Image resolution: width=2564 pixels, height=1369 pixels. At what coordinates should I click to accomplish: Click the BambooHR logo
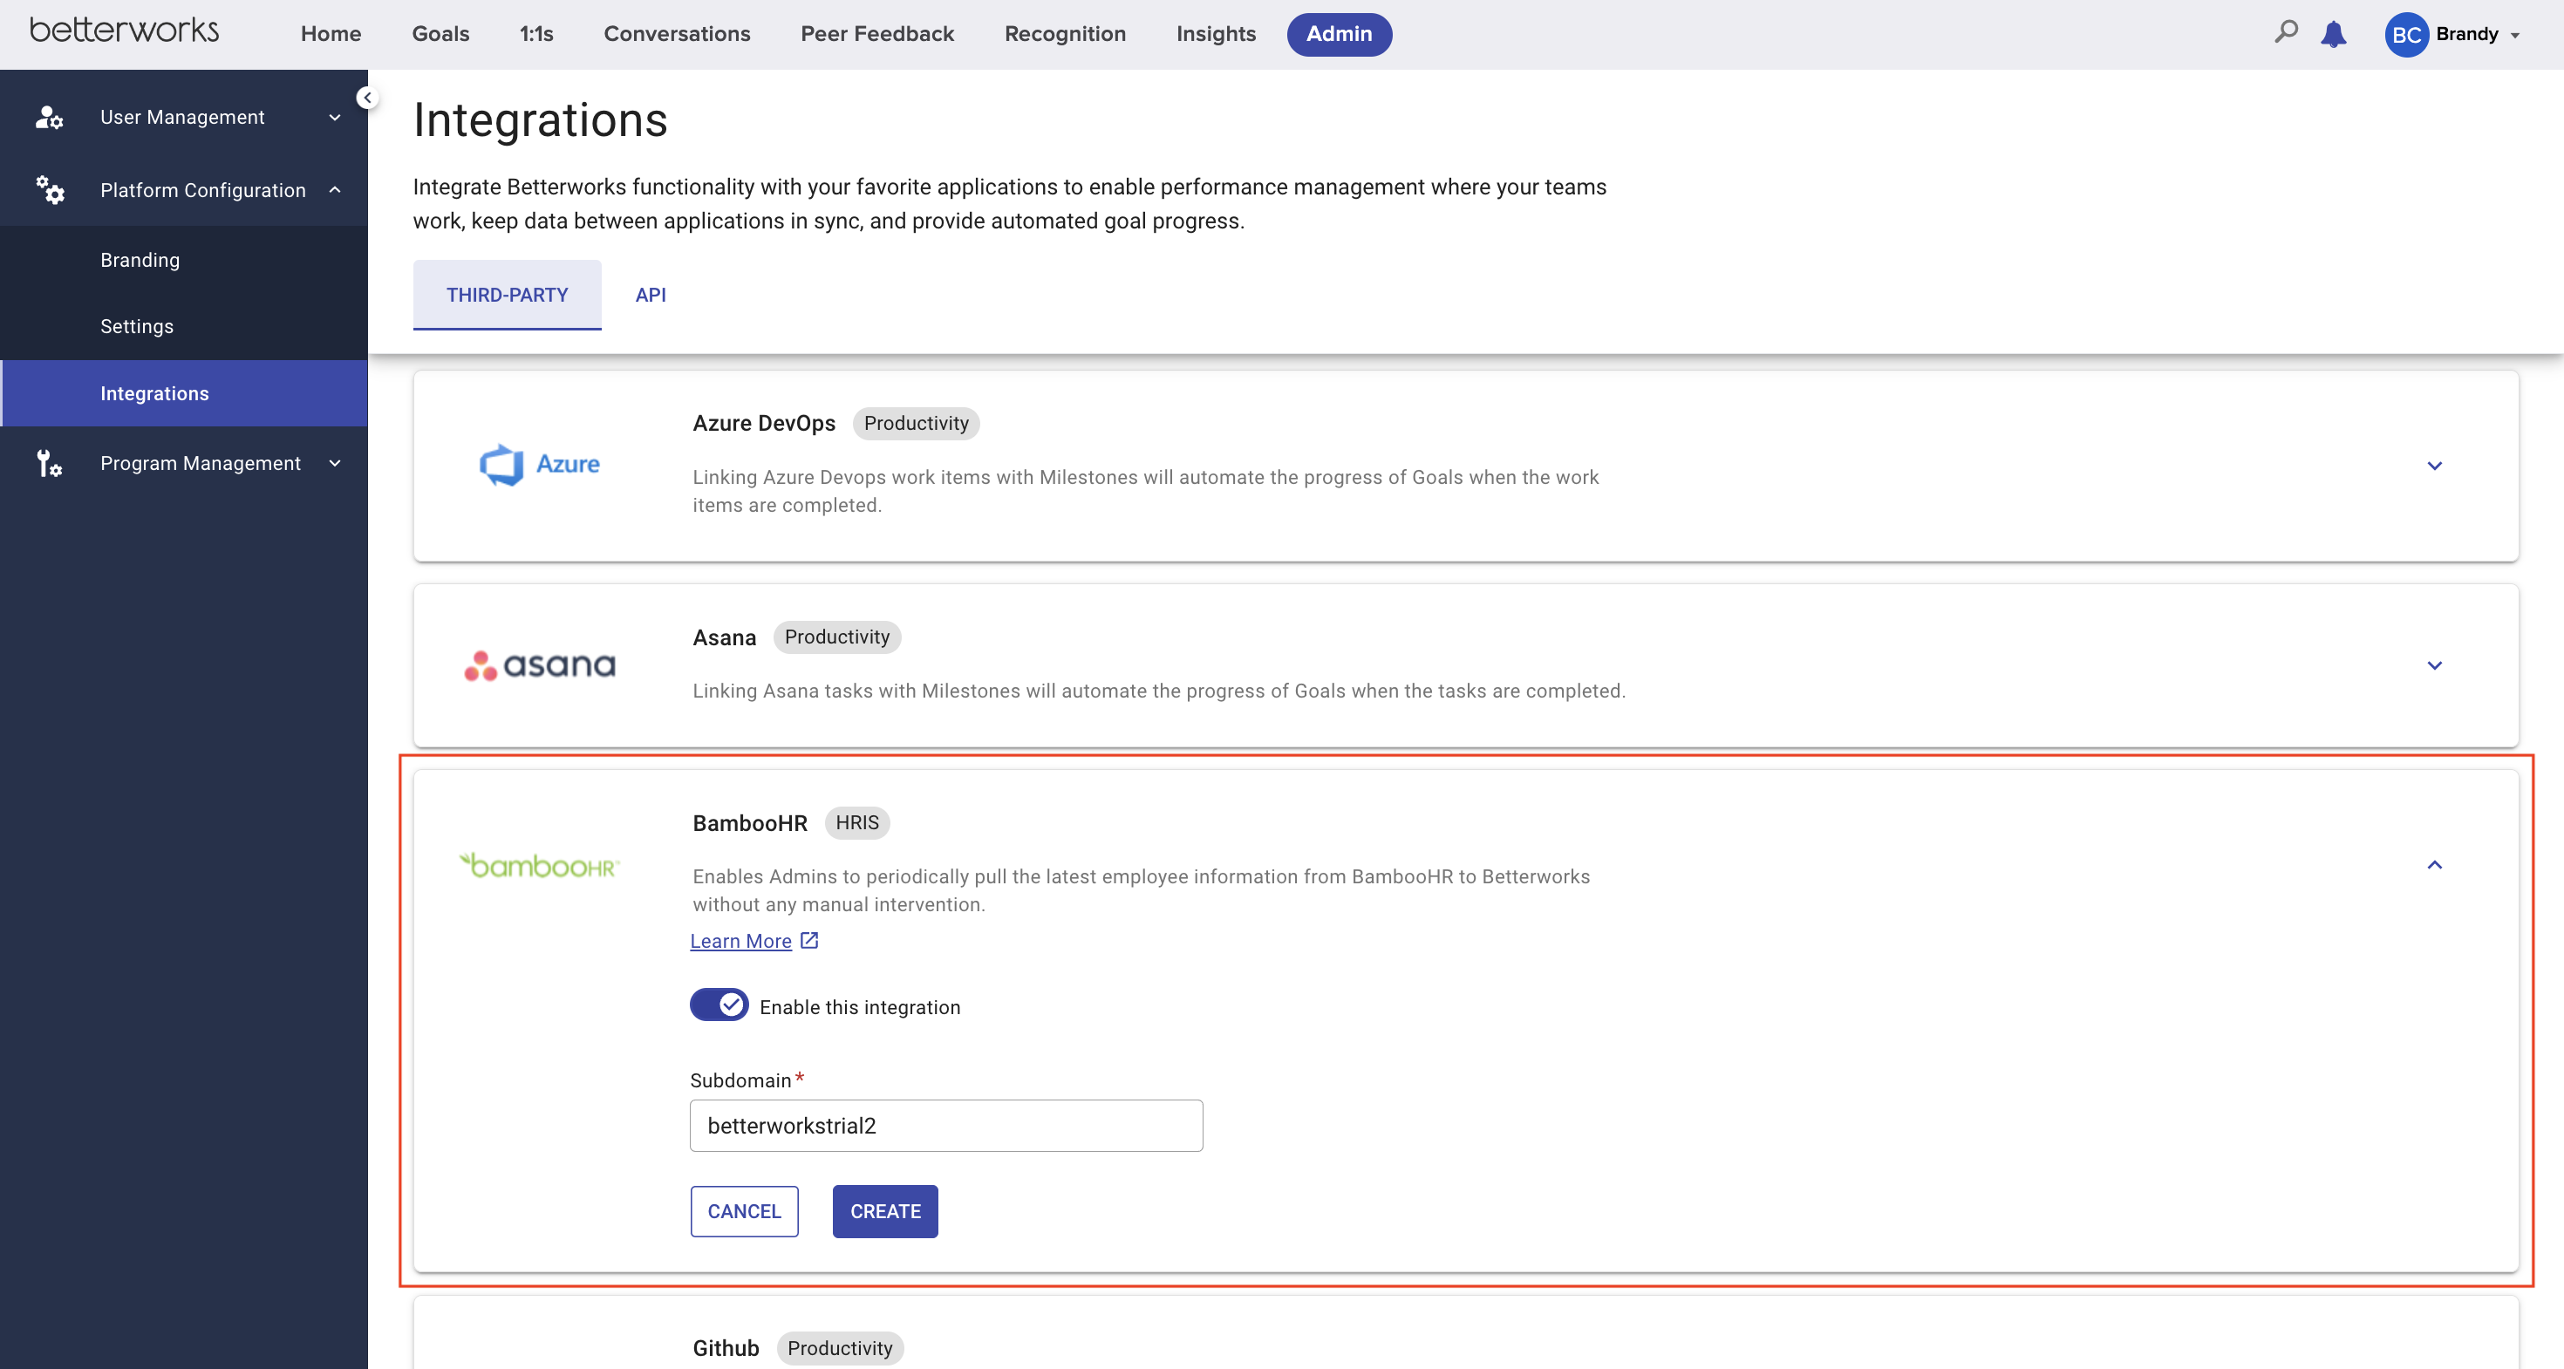[x=541, y=865]
